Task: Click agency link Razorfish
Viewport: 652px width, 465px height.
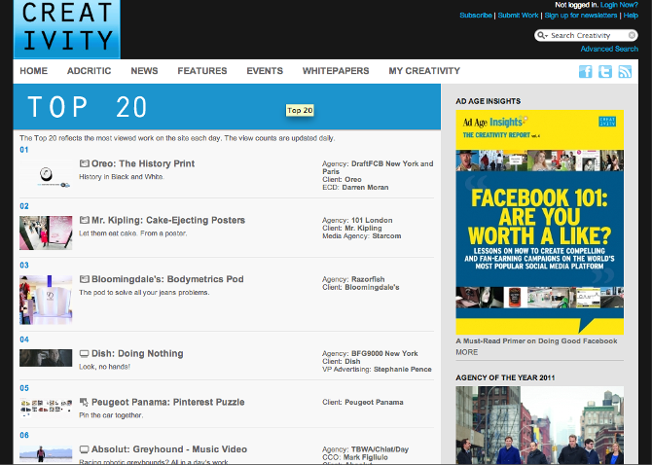Action: [368, 279]
